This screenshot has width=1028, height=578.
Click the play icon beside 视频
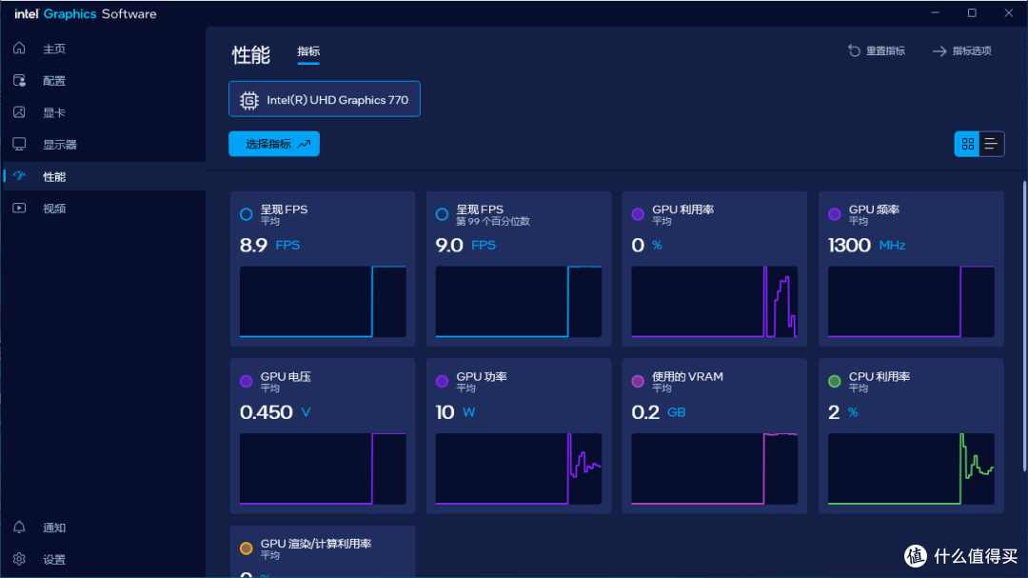[19, 208]
